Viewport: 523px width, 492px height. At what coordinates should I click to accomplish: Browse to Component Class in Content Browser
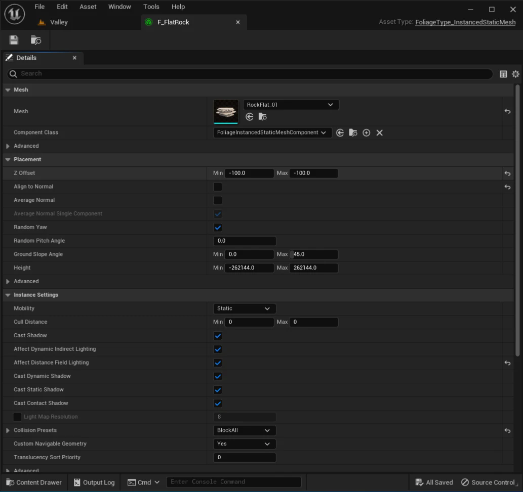(x=353, y=132)
